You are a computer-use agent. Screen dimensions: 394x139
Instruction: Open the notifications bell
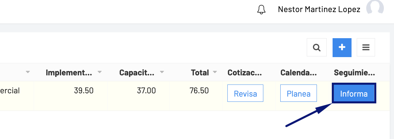tap(261, 9)
